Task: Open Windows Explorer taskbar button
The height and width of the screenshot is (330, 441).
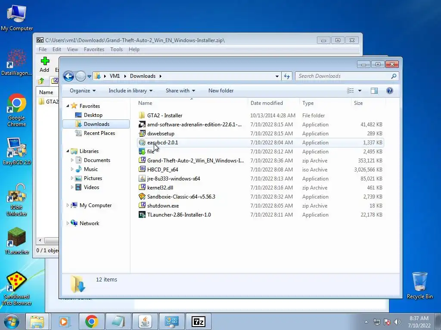Action: (x=37, y=321)
